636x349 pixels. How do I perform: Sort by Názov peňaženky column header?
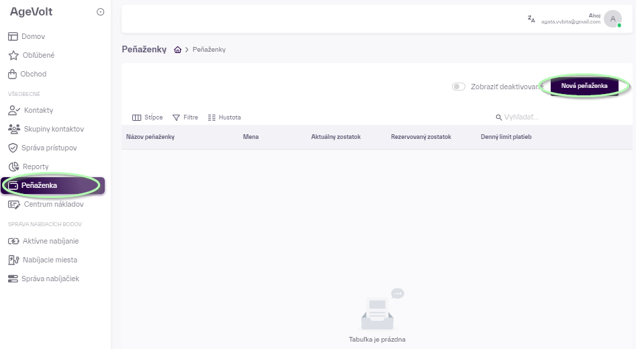click(x=150, y=137)
